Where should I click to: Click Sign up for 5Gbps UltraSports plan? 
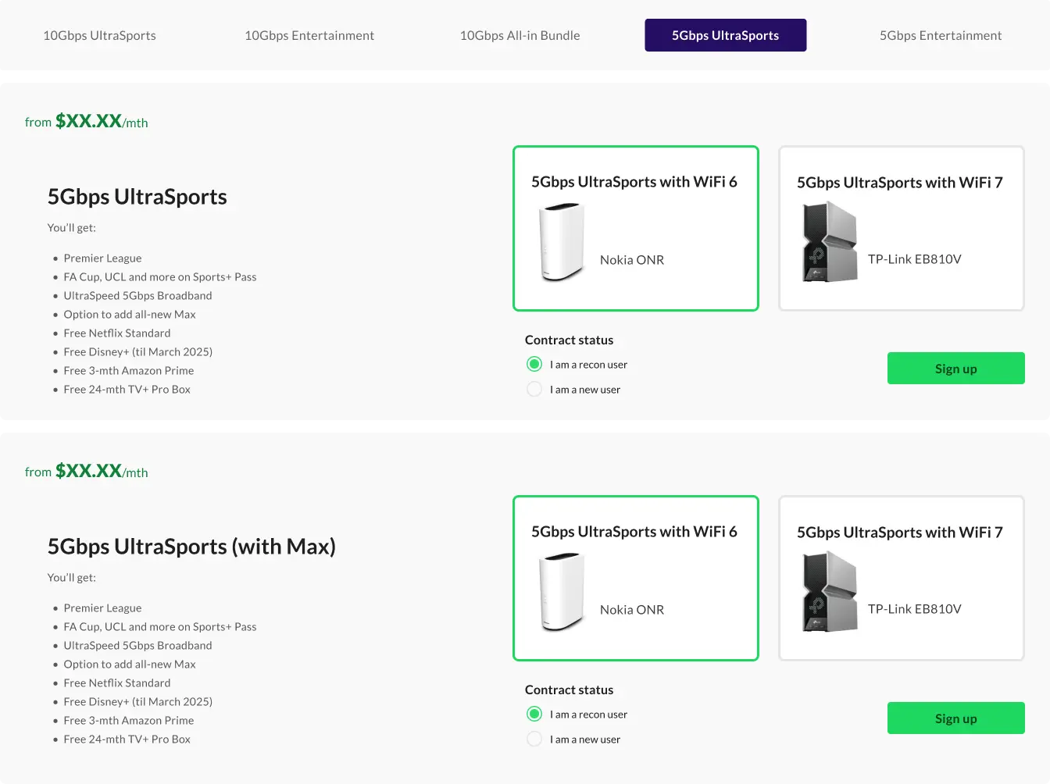click(956, 369)
